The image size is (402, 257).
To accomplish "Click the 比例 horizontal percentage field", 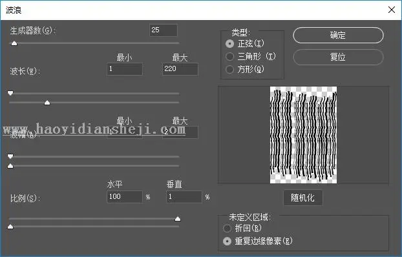I will coord(125,197).
